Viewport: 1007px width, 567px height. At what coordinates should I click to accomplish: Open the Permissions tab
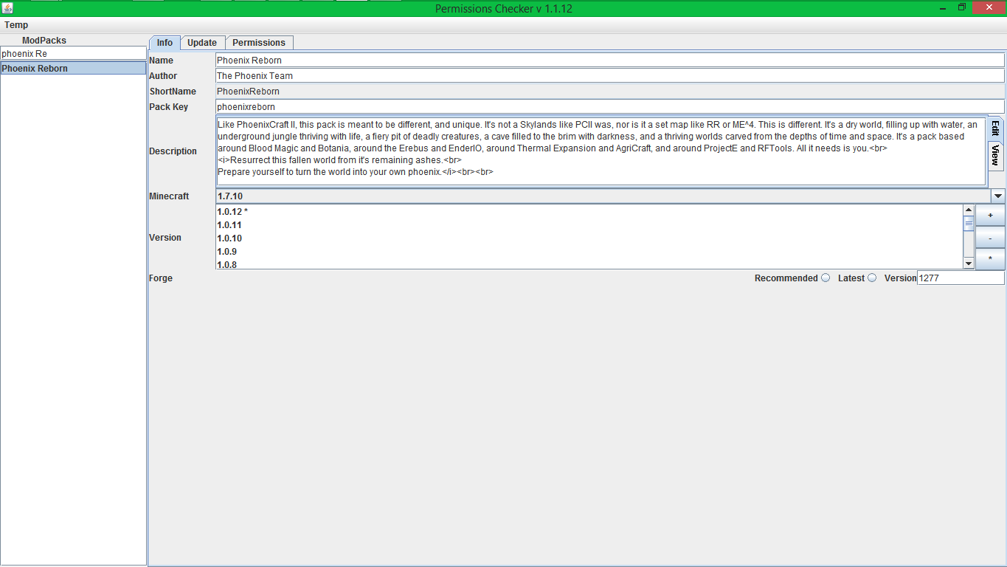point(259,43)
